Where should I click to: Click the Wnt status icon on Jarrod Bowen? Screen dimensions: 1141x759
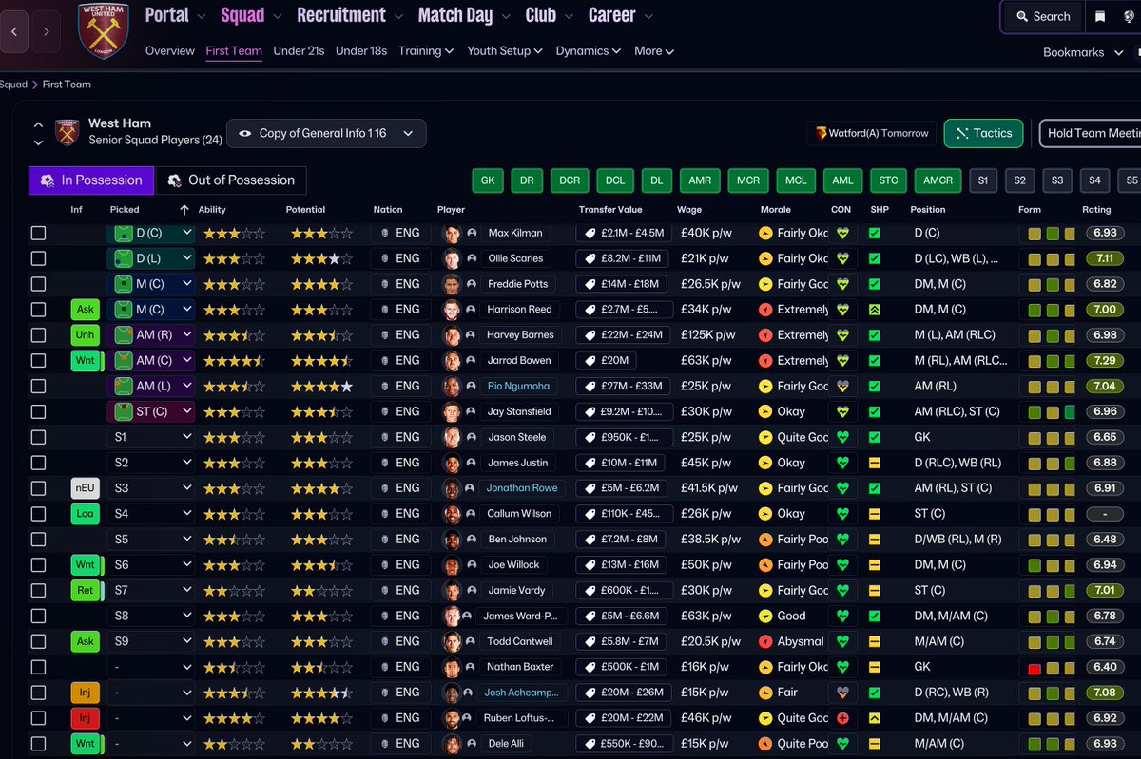[x=86, y=360]
